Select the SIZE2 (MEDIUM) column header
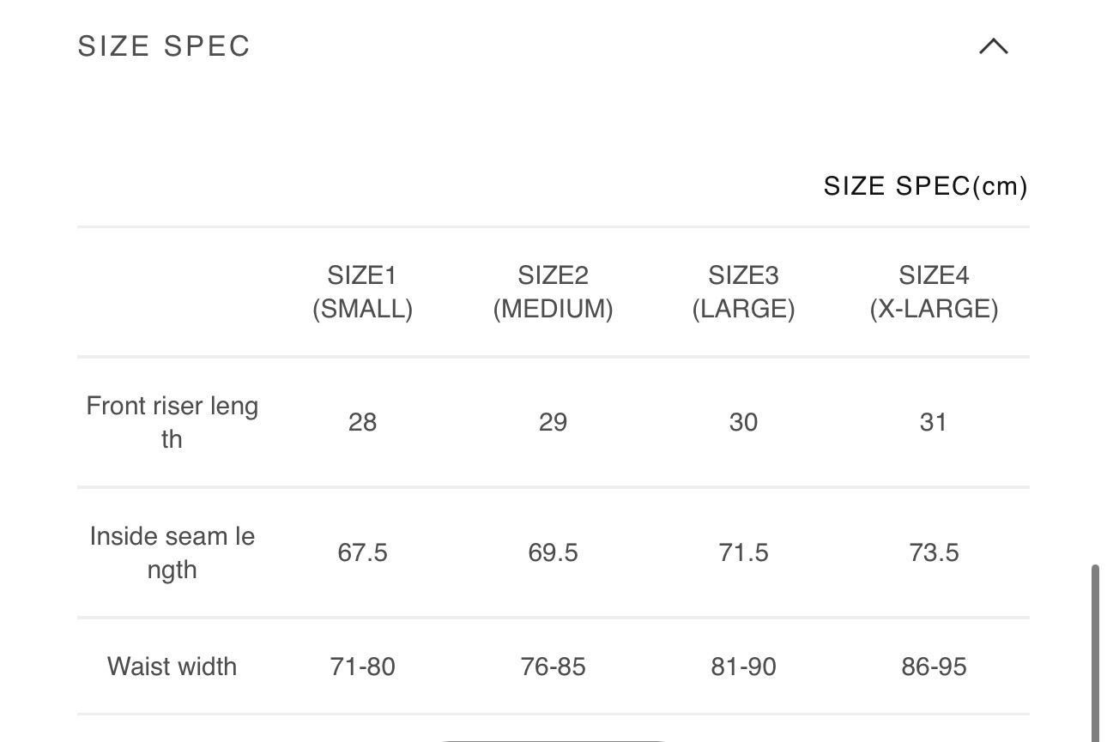1107x742 pixels. [x=553, y=293]
